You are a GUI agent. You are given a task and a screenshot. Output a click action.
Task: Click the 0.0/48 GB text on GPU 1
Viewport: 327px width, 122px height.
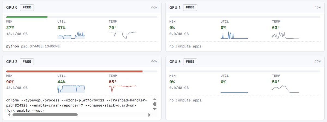(179, 34)
